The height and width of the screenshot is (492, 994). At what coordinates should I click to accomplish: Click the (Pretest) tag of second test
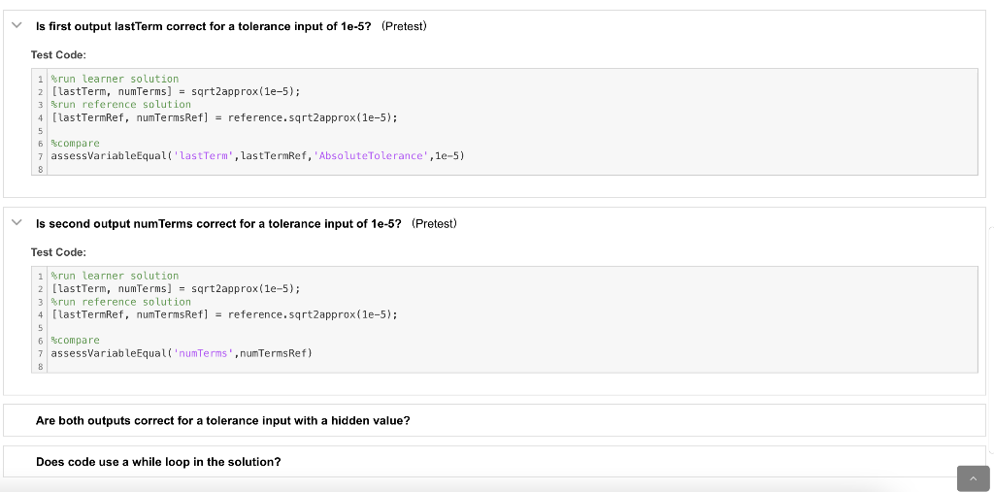pos(434,224)
